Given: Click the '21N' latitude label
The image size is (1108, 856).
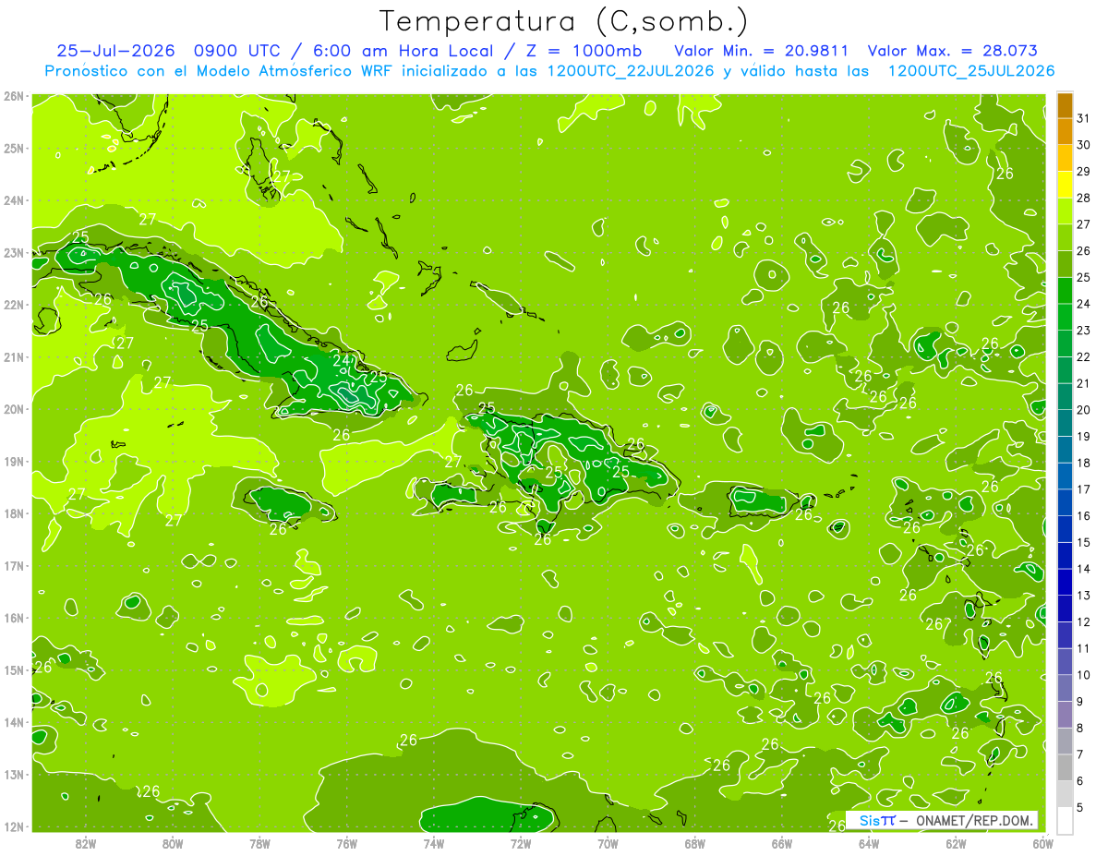Looking at the screenshot, I should (x=13, y=356).
